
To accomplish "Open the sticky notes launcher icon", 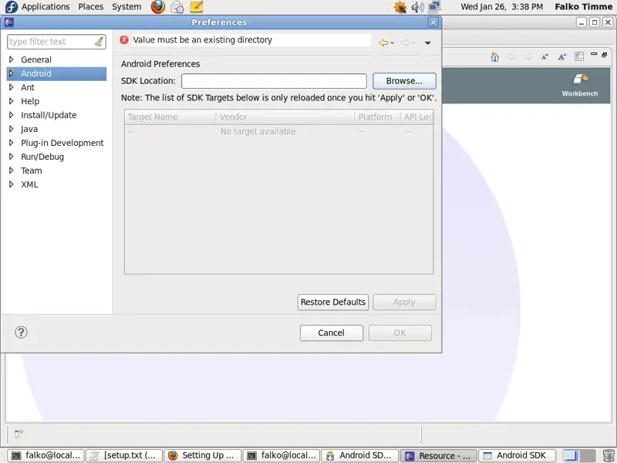I will pyautogui.click(x=197, y=7).
